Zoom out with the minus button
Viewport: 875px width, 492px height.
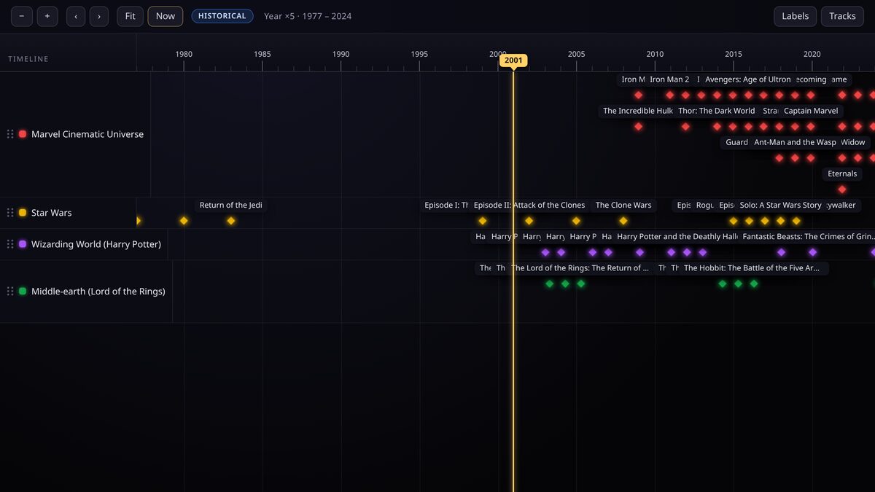(22, 16)
